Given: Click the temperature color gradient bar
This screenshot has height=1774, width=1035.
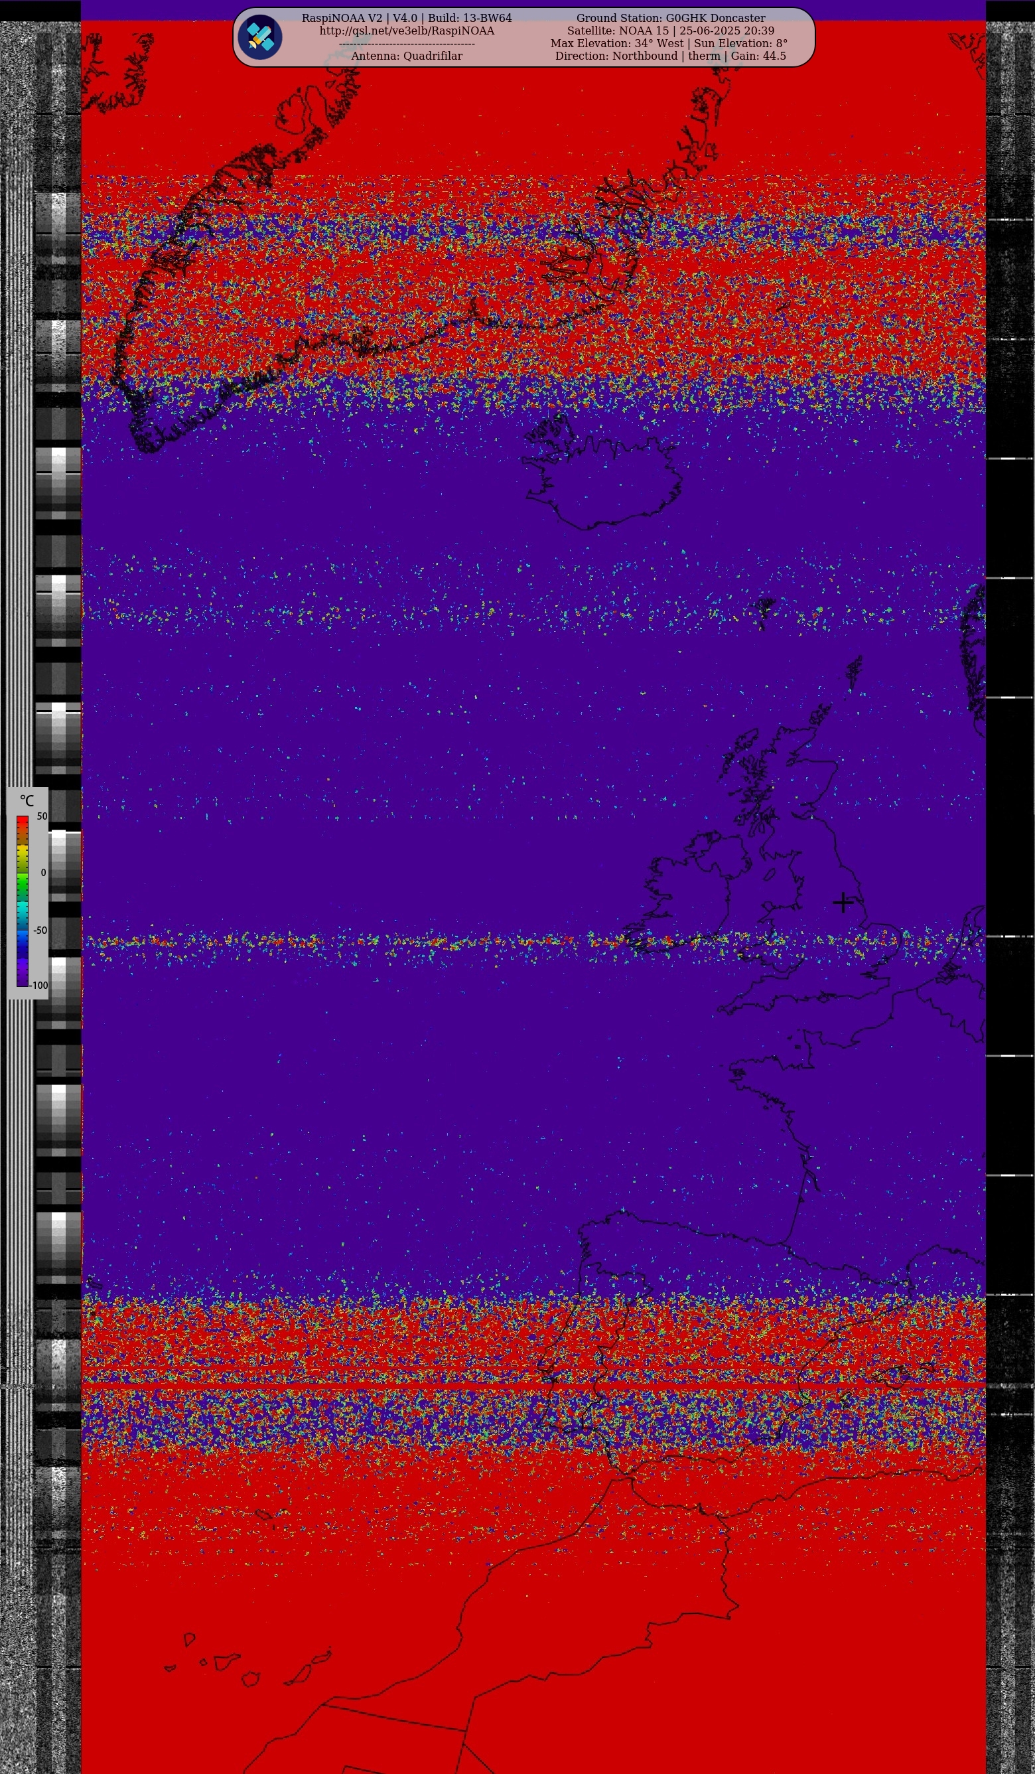Looking at the screenshot, I should pyautogui.click(x=23, y=901).
